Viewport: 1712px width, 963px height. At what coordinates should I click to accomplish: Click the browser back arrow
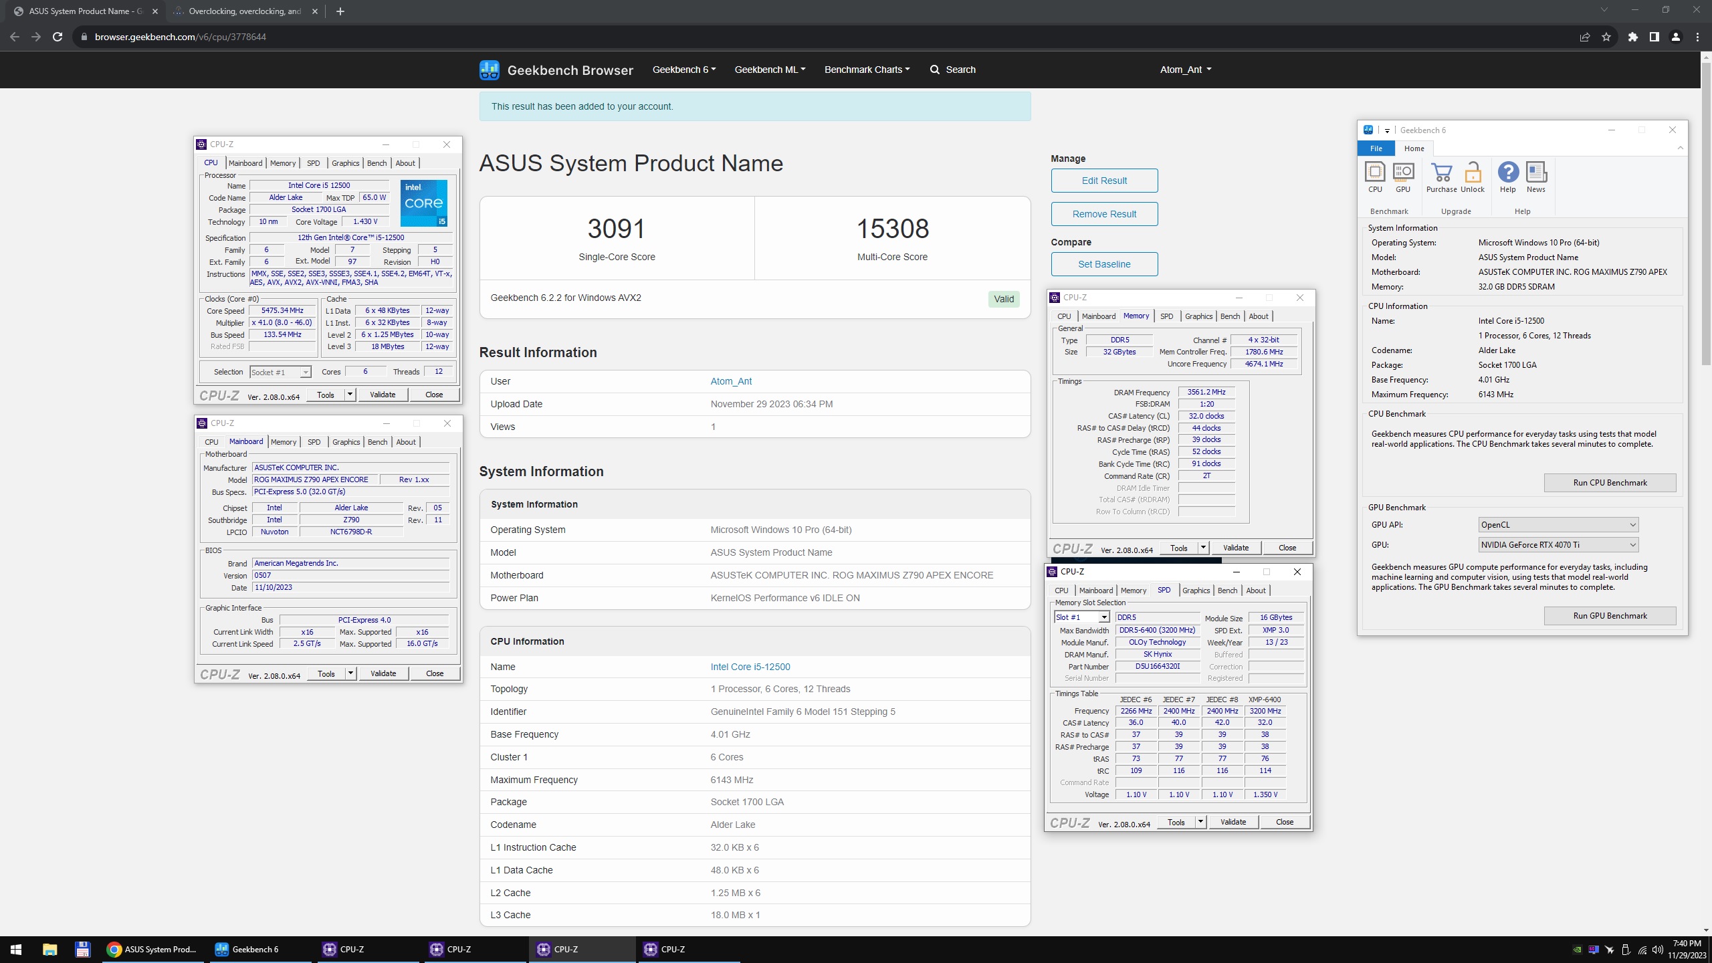15,37
